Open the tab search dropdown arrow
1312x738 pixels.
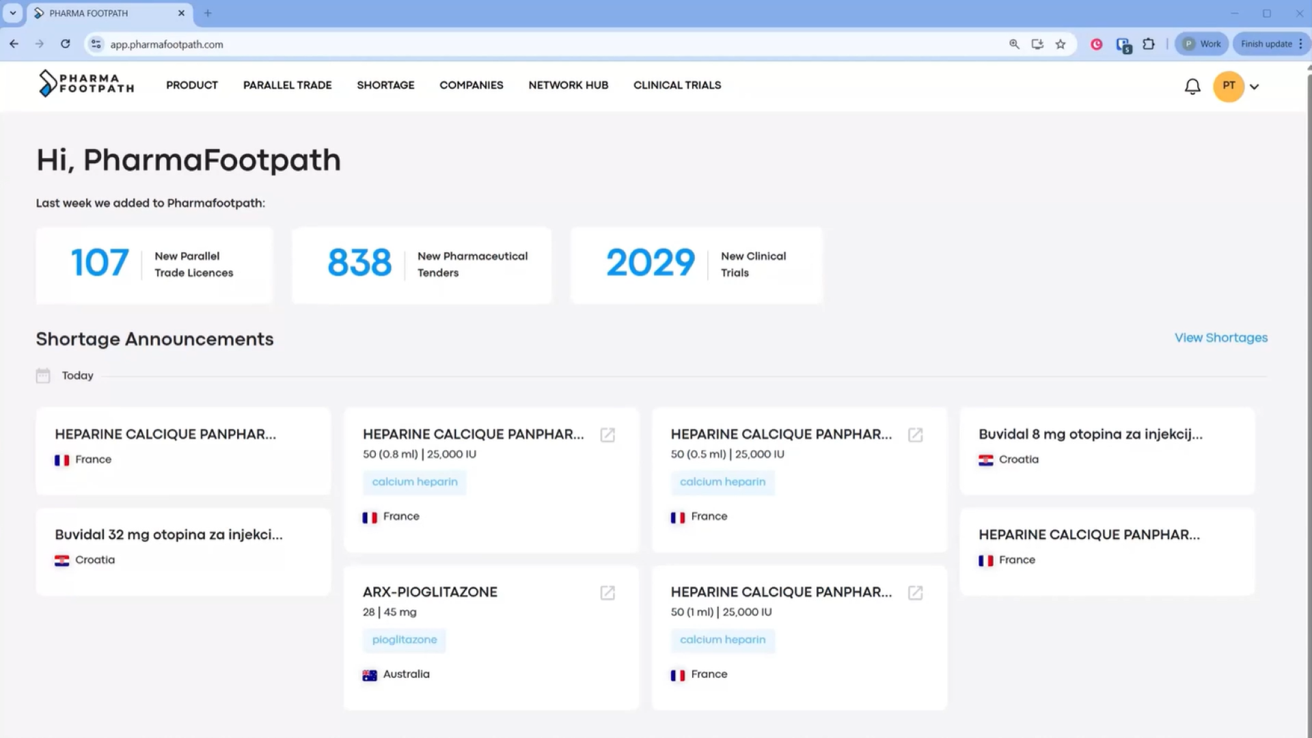(x=12, y=13)
